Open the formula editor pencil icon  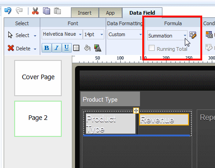tap(193, 35)
